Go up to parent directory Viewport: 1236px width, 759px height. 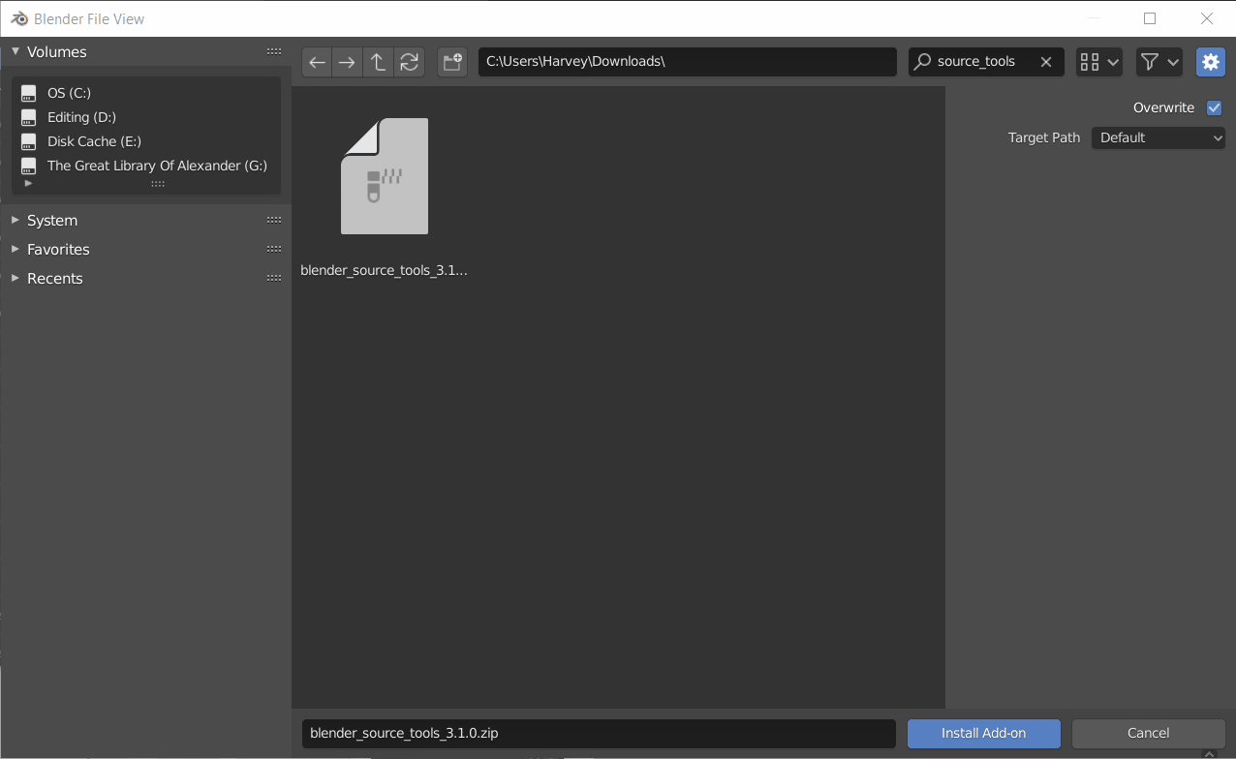coord(378,62)
